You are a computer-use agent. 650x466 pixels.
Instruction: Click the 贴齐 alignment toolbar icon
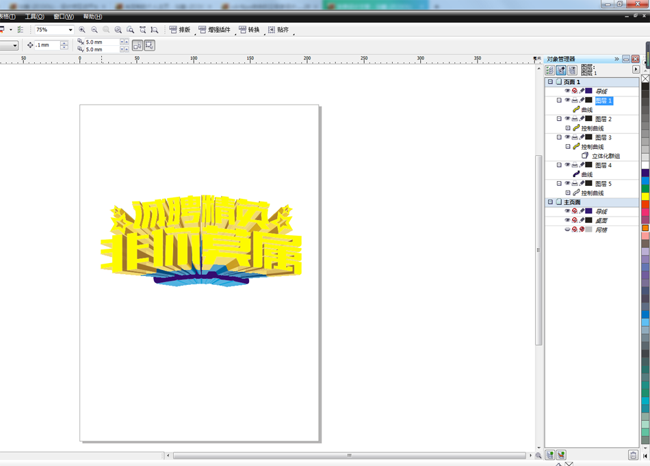coord(273,30)
